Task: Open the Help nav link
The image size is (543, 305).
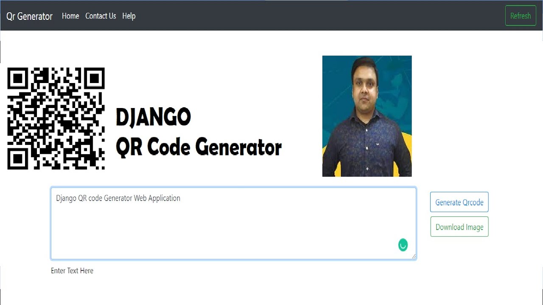Action: click(129, 16)
